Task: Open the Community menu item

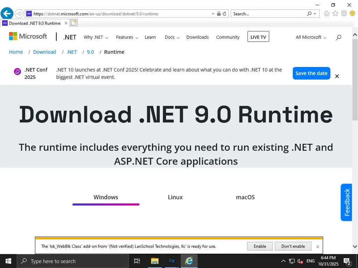Action: click(x=228, y=37)
